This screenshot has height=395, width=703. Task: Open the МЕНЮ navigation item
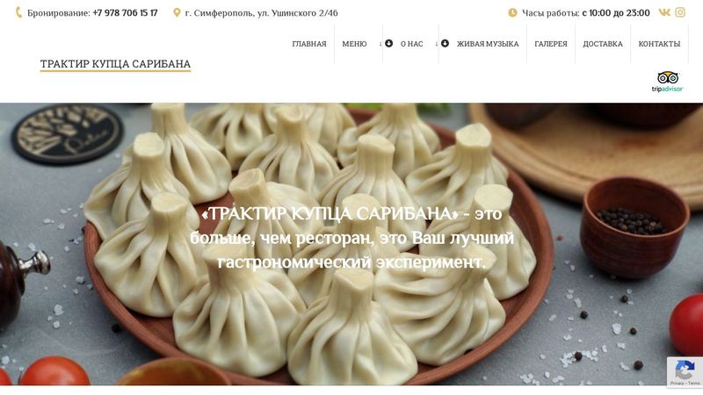[354, 44]
